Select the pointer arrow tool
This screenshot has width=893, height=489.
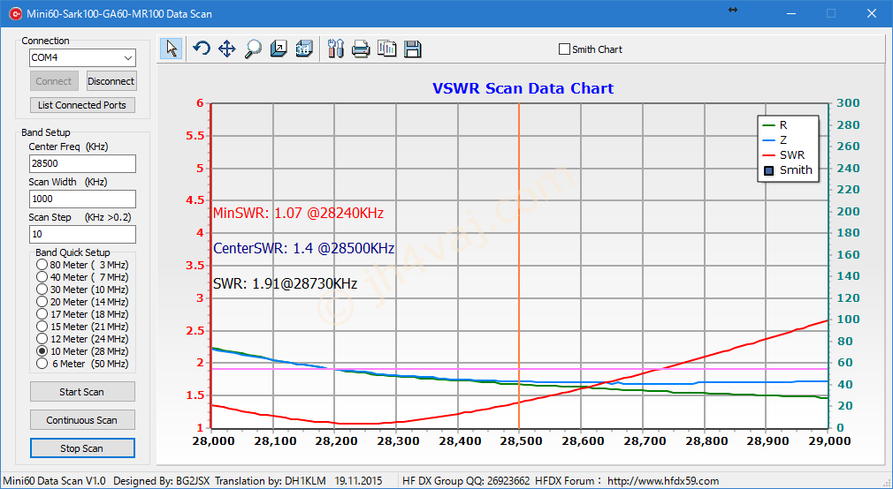[172, 49]
